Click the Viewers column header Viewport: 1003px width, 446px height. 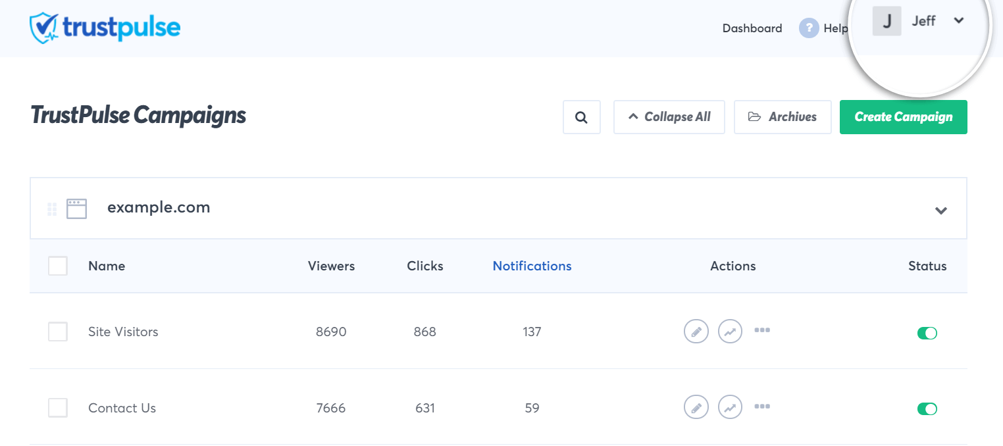pyautogui.click(x=331, y=266)
